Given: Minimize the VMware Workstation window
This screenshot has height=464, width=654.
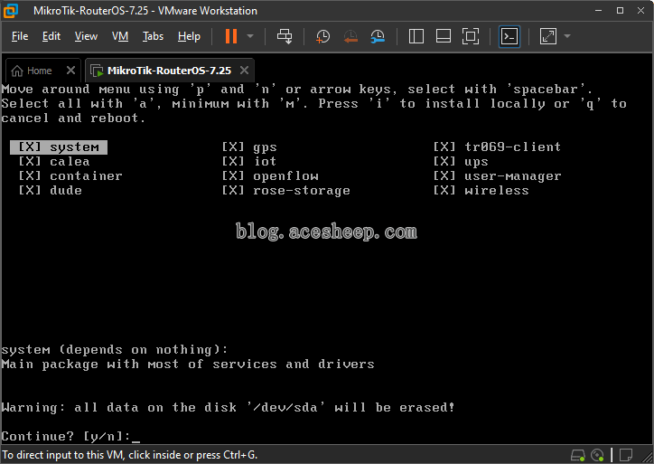Looking at the screenshot, I should pyautogui.click(x=599, y=11).
